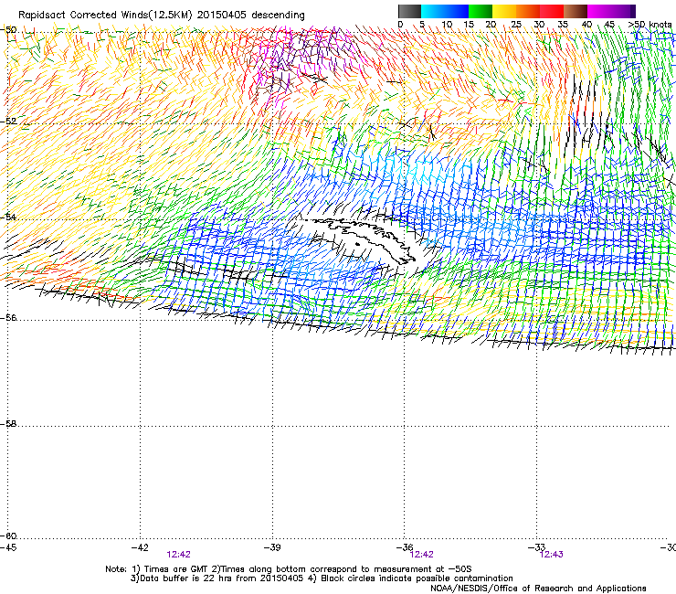The width and height of the screenshot is (676, 594).
Task: Click the legend label '40'
Action: click(x=586, y=25)
